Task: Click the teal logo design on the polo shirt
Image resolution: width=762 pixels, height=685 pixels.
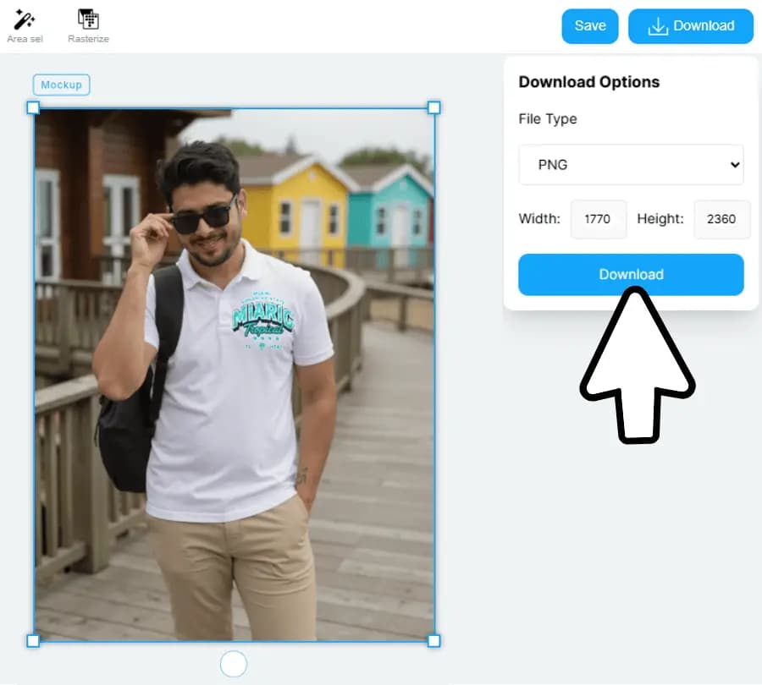Action: [263, 322]
